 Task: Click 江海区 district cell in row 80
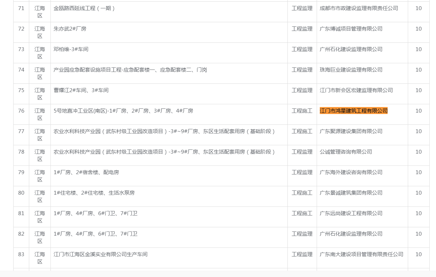pos(40,196)
